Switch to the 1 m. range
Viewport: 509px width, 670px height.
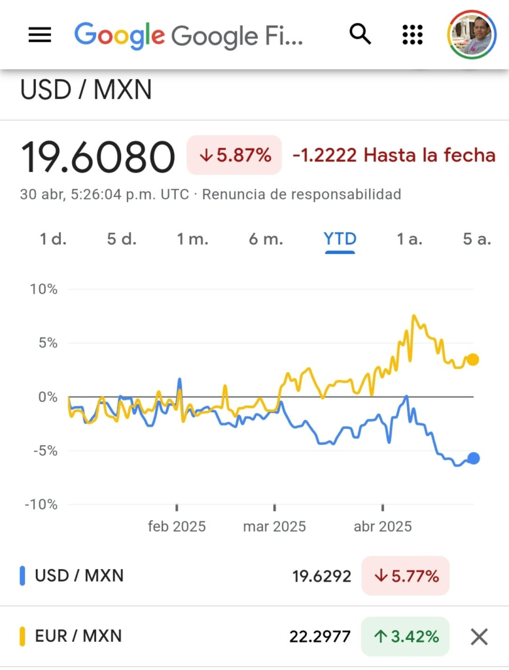click(192, 239)
